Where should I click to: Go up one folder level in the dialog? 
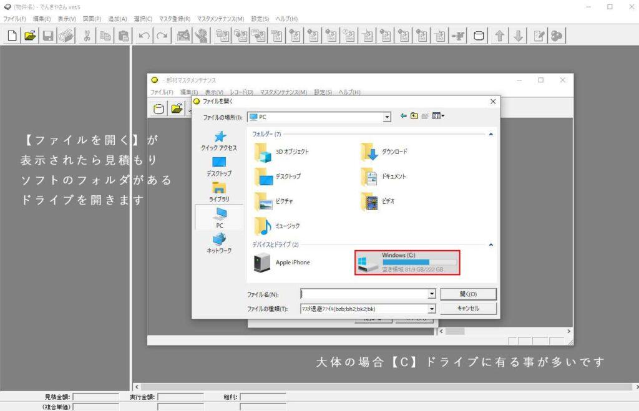[x=415, y=116]
